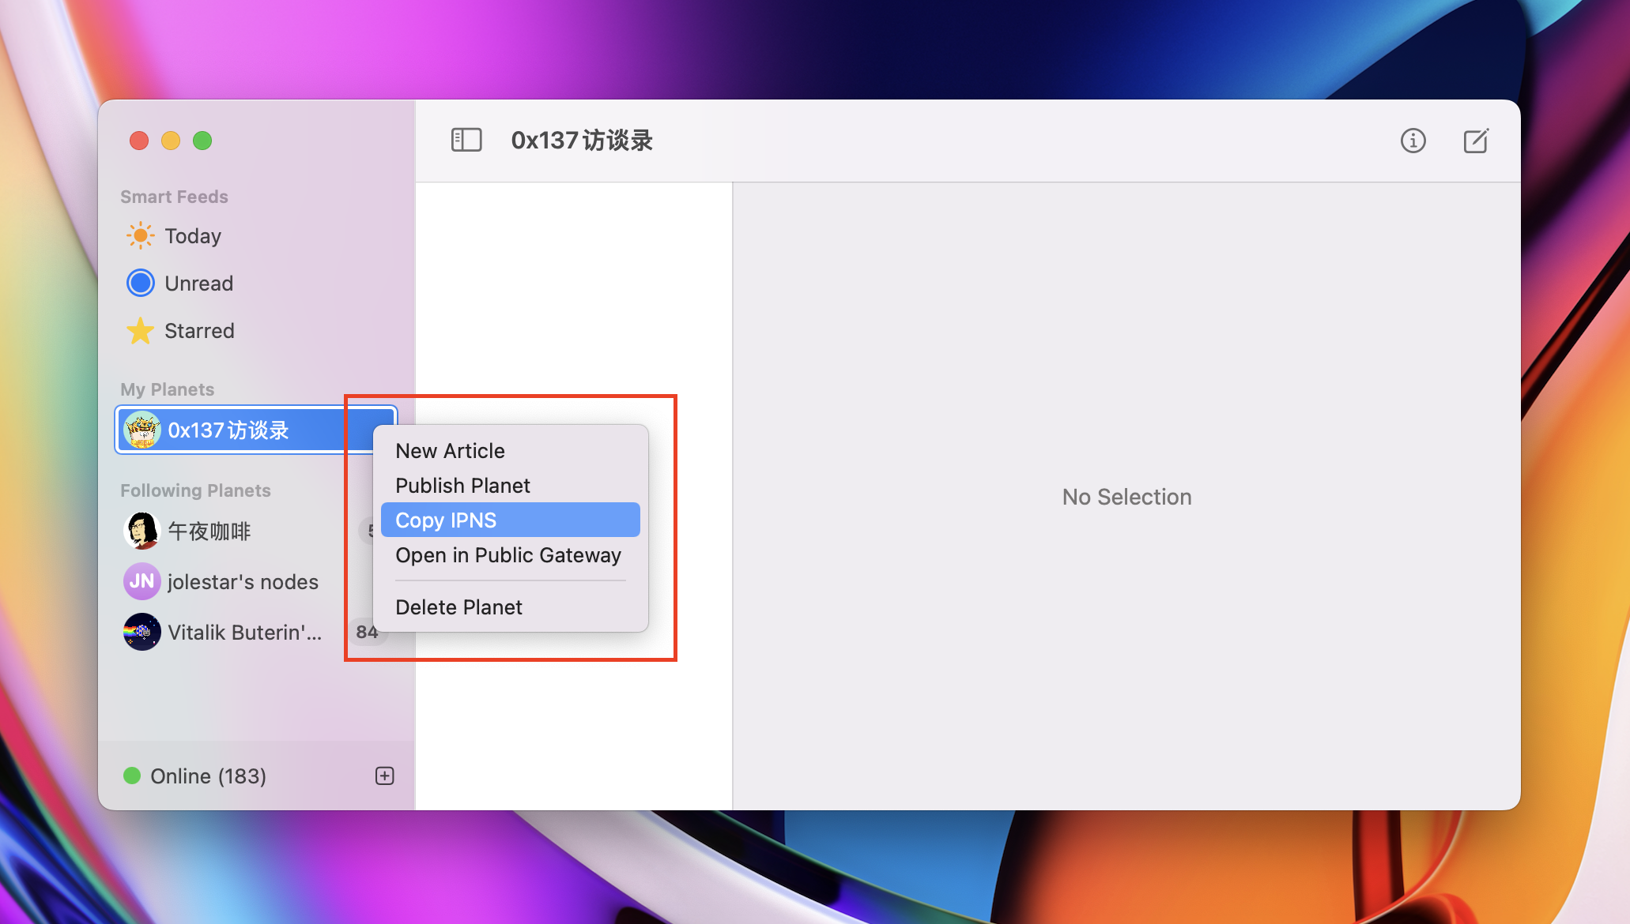Choose Delete Planet from the context menu
Image resolution: width=1630 pixels, height=924 pixels.
511,607
